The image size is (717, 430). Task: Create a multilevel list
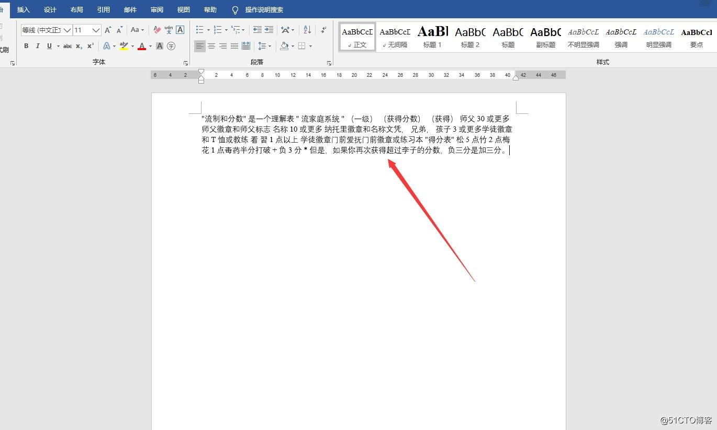tap(236, 30)
